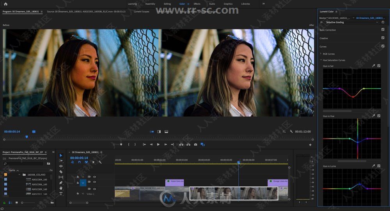Click the Extract button icon
Image resolution: width=390 pixels, height=211 pixels.
tap(188, 144)
